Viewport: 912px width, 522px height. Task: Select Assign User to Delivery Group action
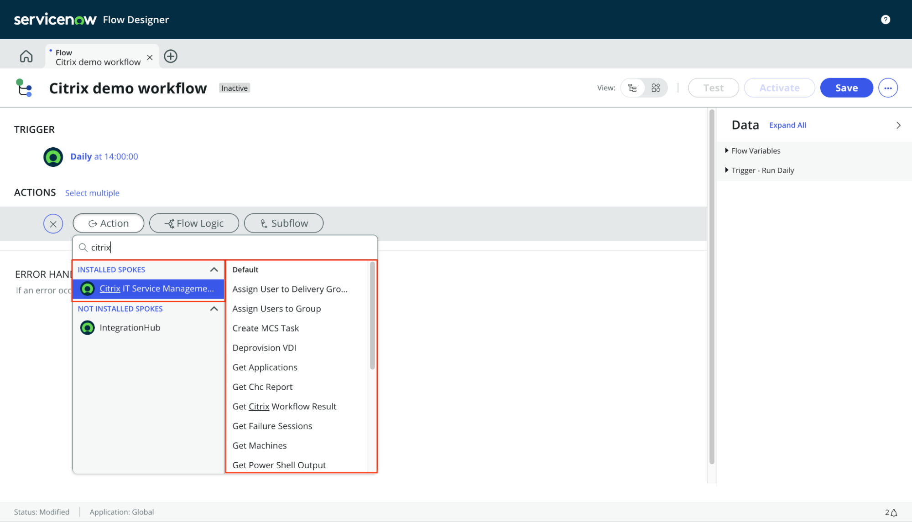point(290,289)
